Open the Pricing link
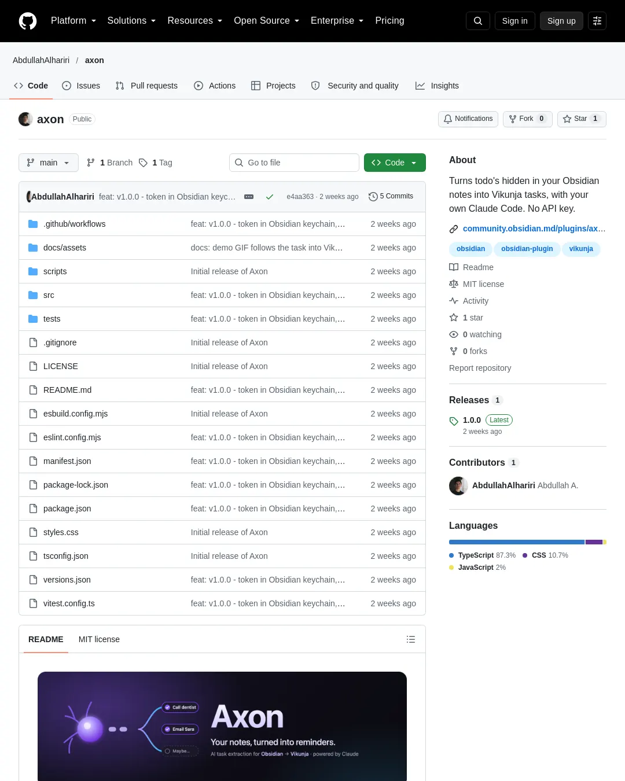Viewport: 625px width, 781px height. (389, 21)
